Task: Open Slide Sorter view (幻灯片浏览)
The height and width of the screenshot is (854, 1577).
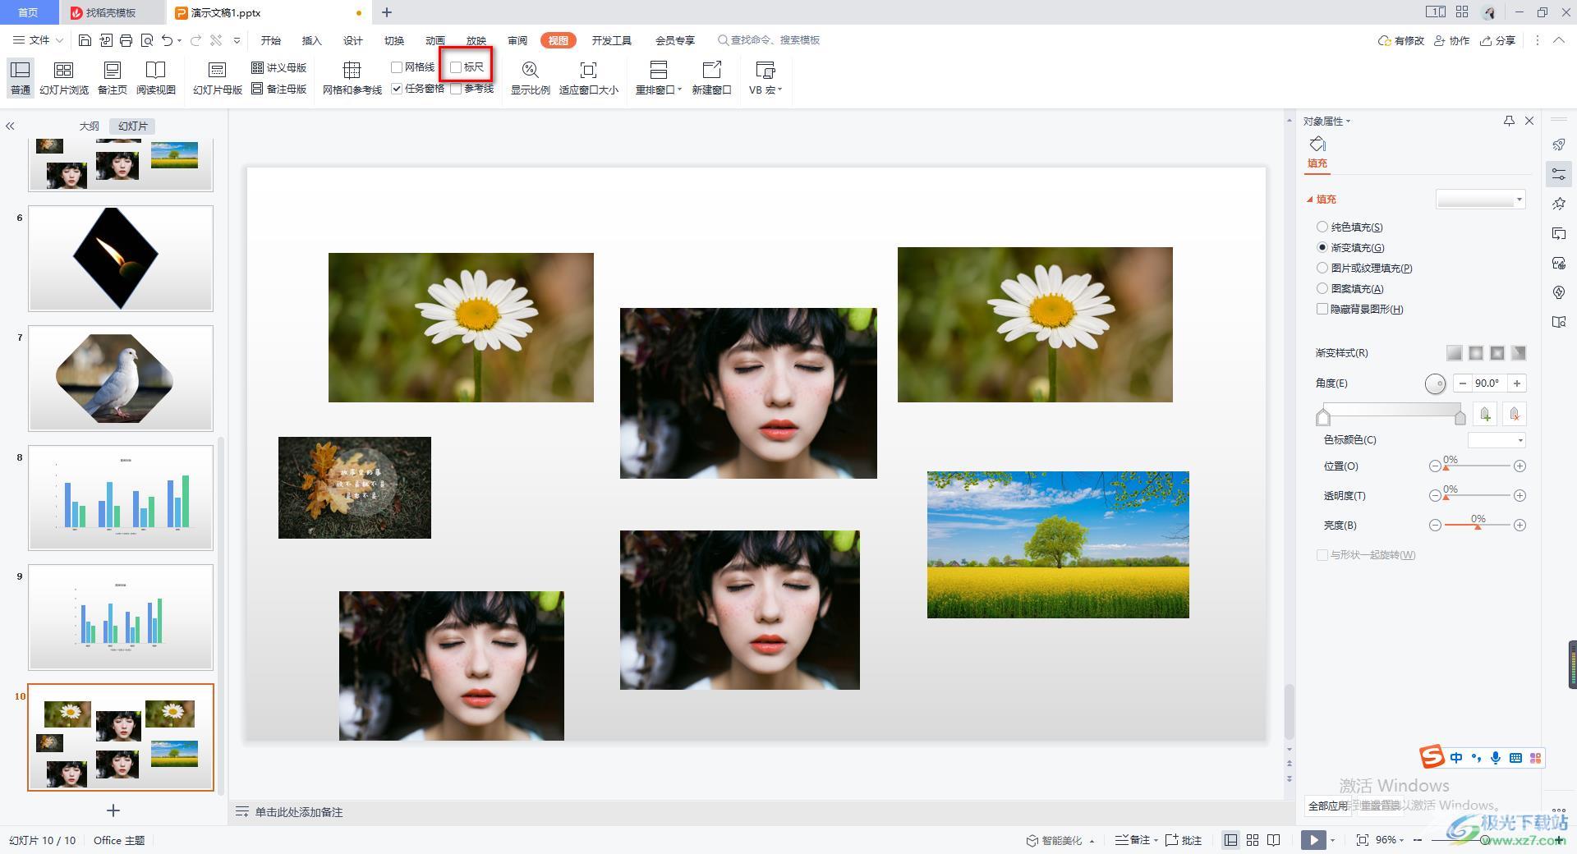Action: tap(64, 78)
